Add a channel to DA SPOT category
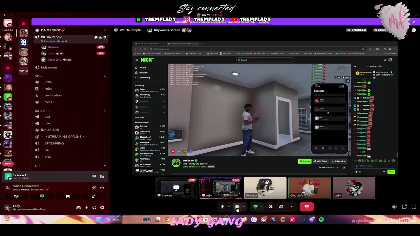The width and height of the screenshot is (420, 236). (x=105, y=111)
